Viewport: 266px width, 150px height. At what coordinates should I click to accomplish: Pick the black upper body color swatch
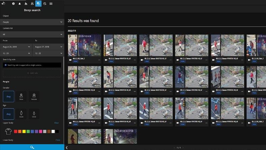click(57, 131)
